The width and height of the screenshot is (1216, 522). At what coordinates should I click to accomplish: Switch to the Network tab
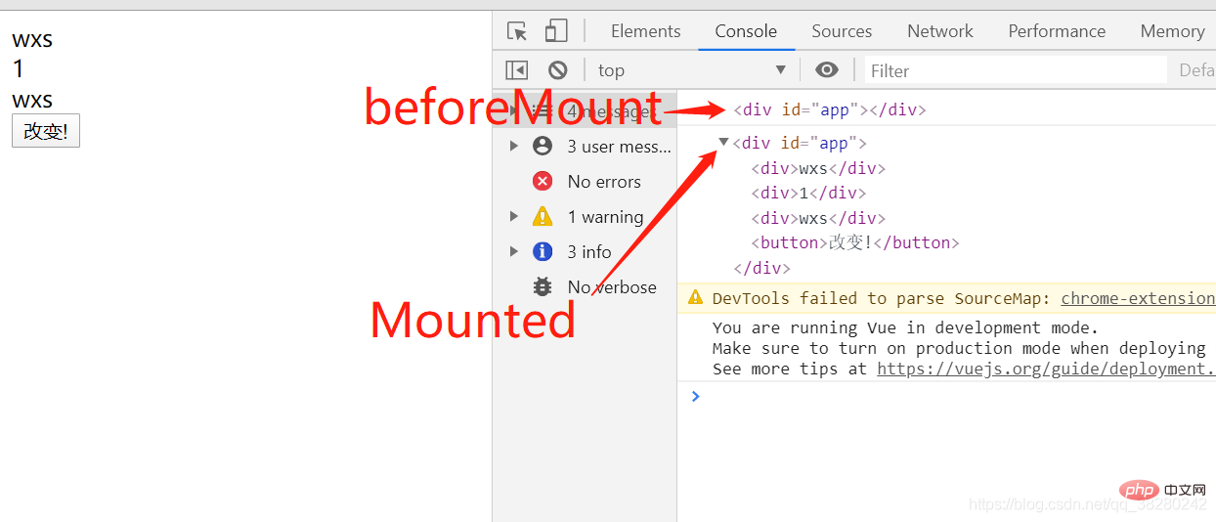click(939, 31)
